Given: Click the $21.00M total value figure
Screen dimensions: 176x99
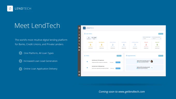Looking at the screenshot, I should (94, 38).
